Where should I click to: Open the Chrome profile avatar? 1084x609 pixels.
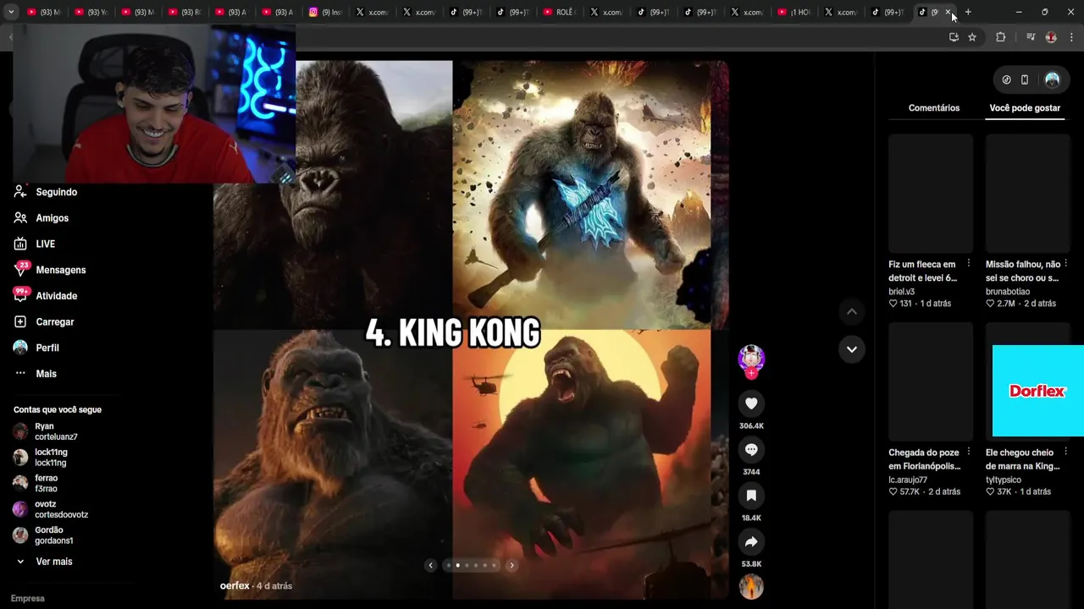[x=1051, y=37]
